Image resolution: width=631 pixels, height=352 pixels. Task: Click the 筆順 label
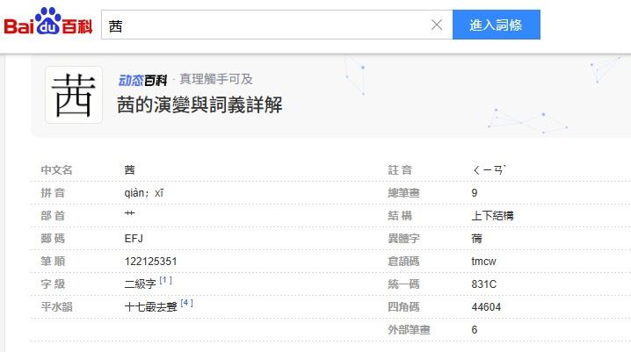pyautogui.click(x=53, y=262)
